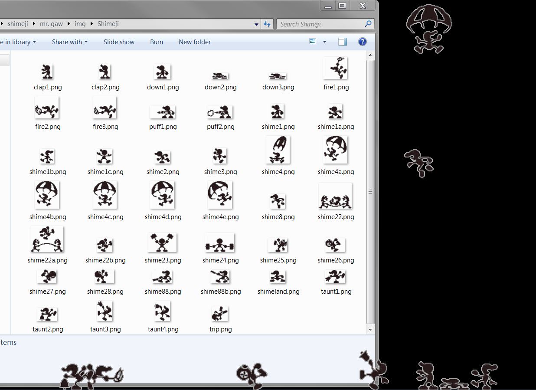The width and height of the screenshot is (536, 390).
Task: Open the Help question mark icon
Action: tap(363, 42)
